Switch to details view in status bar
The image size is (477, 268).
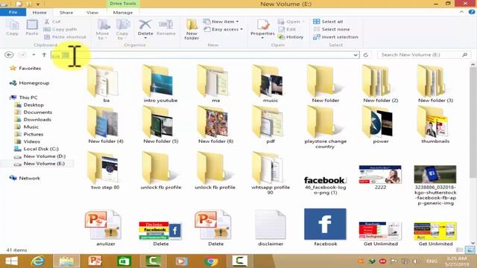(x=460, y=250)
